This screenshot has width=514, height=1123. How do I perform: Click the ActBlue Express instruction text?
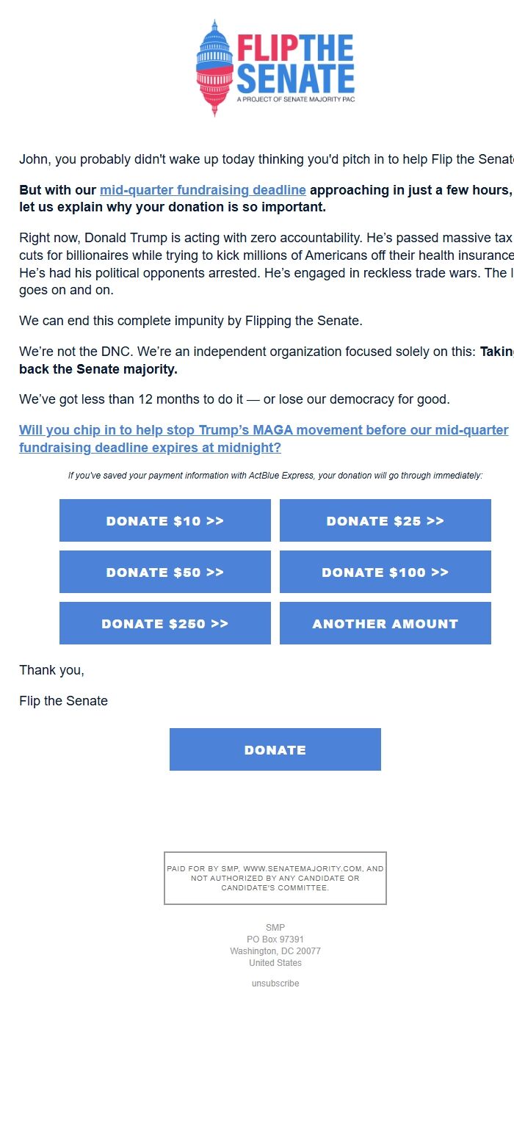point(275,475)
